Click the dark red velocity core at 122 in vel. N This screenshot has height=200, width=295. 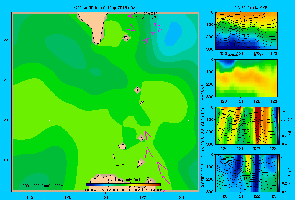[x=258, y=126]
